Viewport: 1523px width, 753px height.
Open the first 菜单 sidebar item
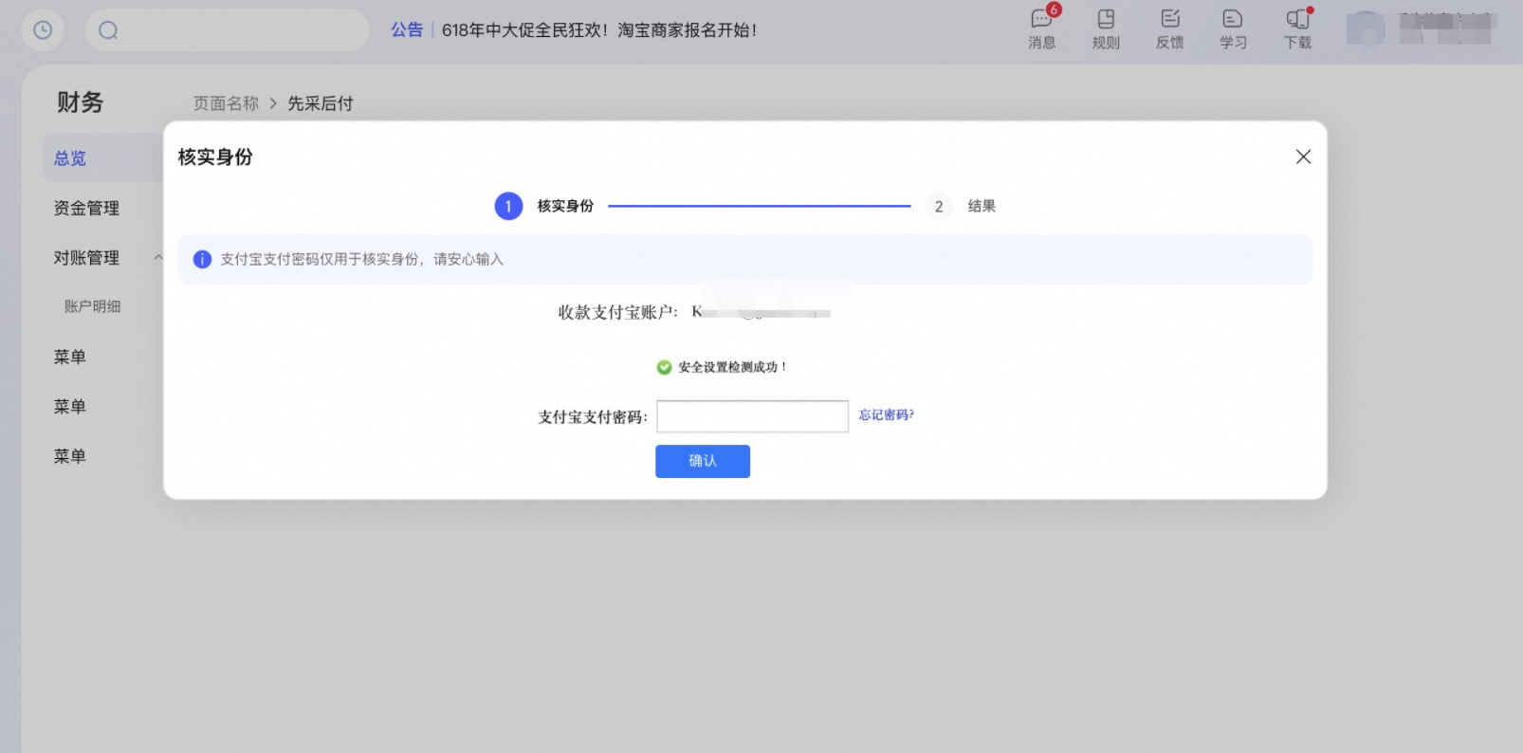point(69,357)
